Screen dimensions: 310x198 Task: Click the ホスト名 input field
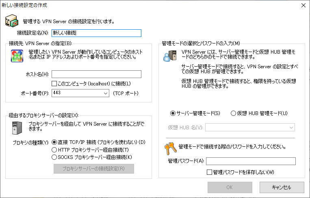tap(96, 74)
